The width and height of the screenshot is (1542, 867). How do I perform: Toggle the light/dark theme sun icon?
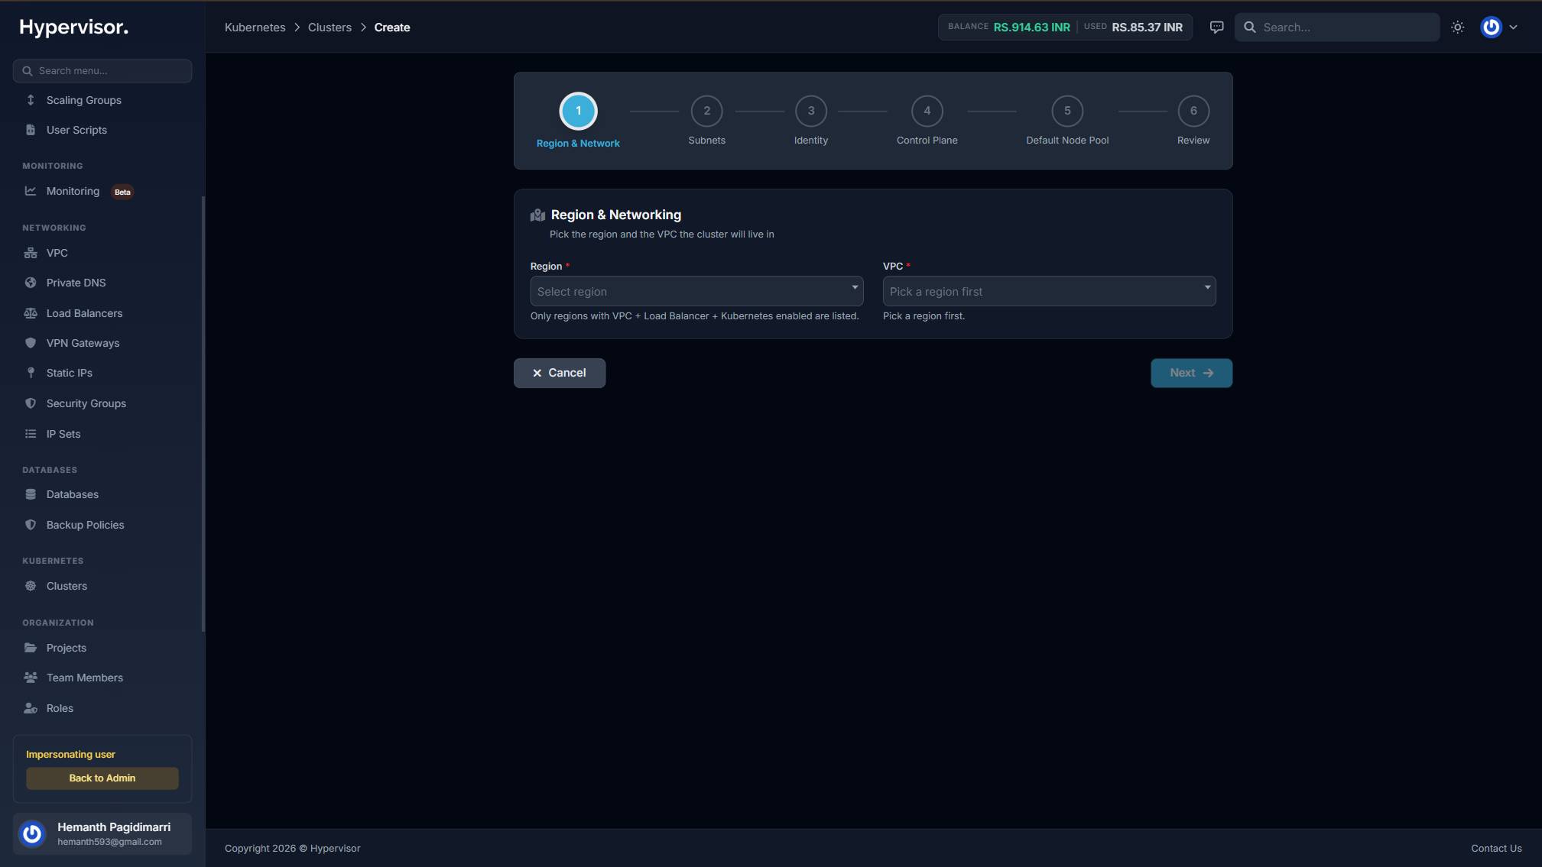(x=1458, y=27)
